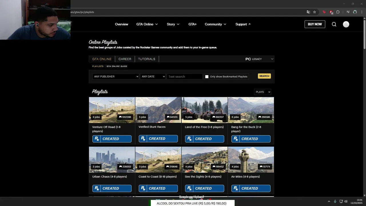Click Rockstar Created badge under Venture Off Road
The height and width of the screenshot is (206, 366).
pyautogui.click(x=112, y=139)
